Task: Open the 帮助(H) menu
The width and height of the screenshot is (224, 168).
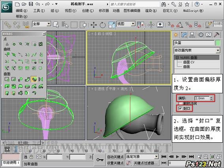Action: (x=22, y=17)
